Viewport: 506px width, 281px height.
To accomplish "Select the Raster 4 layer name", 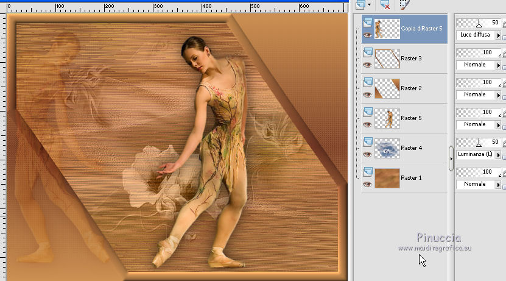I will [x=411, y=148].
